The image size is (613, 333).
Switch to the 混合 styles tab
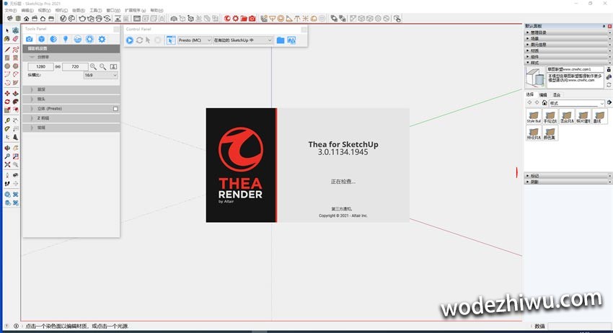[556, 94]
